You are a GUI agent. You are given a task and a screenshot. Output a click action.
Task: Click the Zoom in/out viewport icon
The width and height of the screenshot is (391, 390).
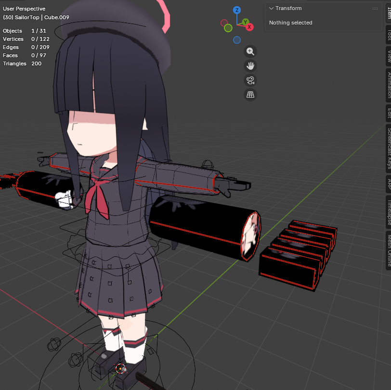tap(250, 51)
